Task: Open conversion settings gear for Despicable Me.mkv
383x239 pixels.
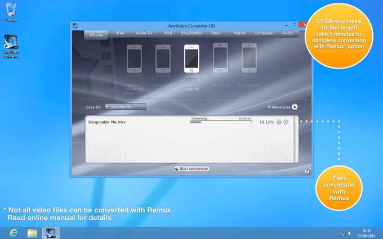Action: click(279, 122)
